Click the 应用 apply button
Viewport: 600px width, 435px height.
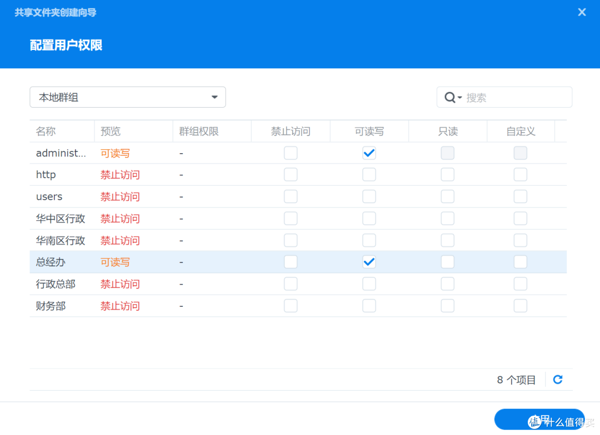pos(539,419)
